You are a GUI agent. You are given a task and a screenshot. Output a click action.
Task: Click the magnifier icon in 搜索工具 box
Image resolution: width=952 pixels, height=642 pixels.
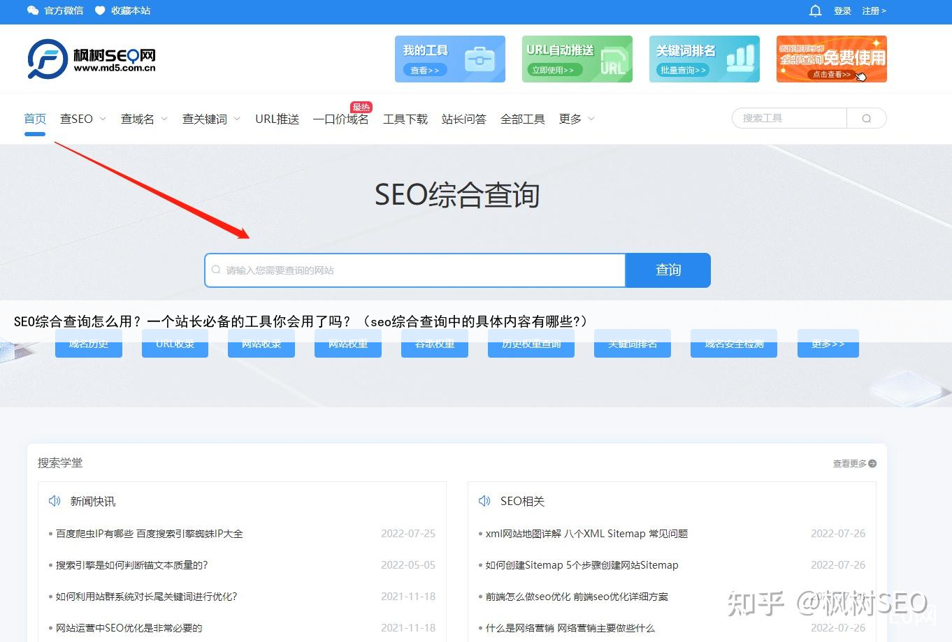(867, 118)
